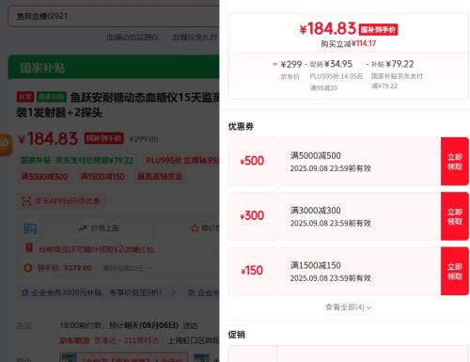
Task: Click the 国家补贴京东支付 detail text
Action: point(397,76)
